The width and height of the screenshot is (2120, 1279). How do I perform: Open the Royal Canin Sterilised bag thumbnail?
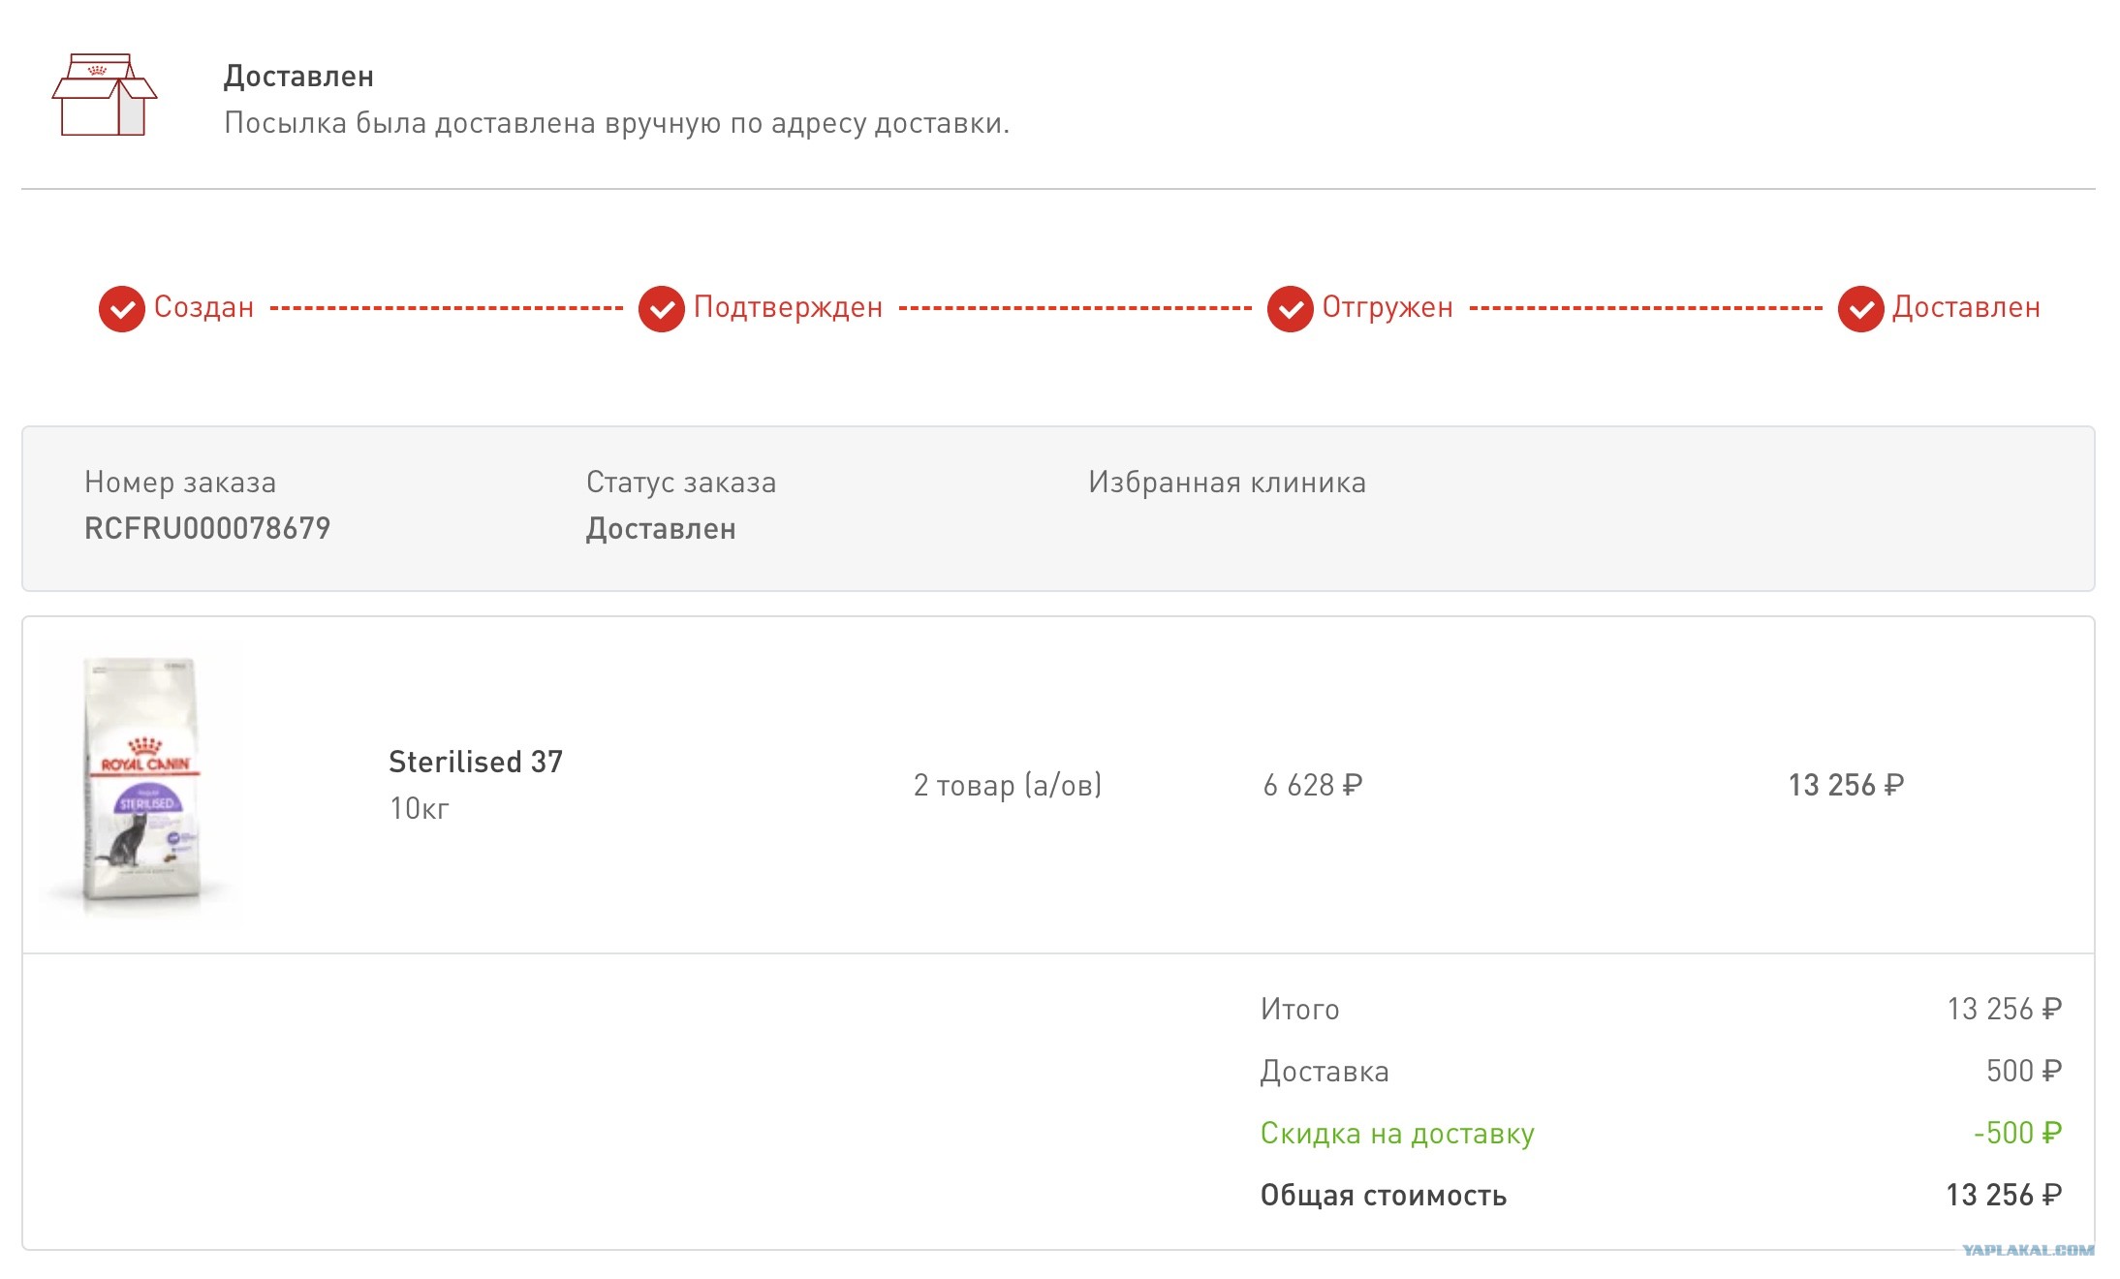coord(141,781)
